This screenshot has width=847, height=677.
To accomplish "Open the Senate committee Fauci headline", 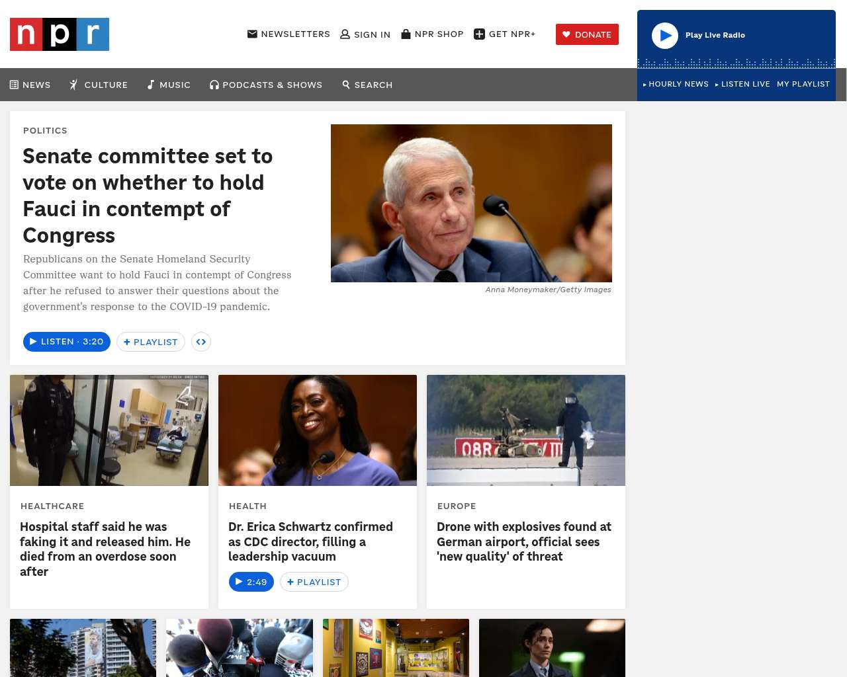I will [x=148, y=196].
